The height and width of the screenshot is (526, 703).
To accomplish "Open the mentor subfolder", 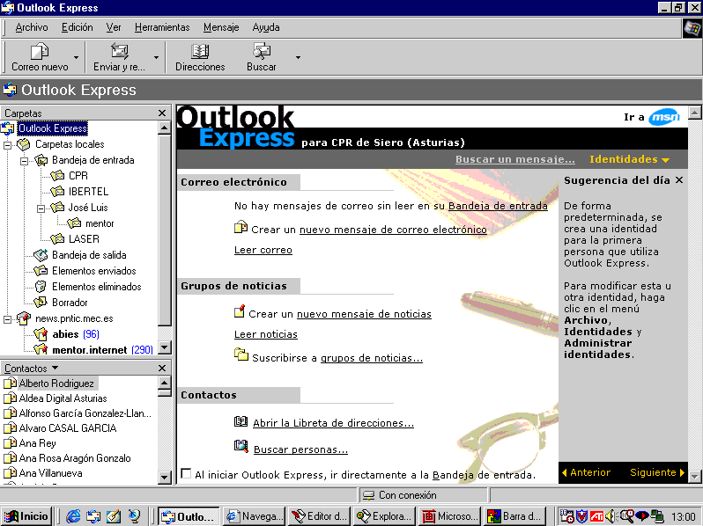I will [x=100, y=223].
